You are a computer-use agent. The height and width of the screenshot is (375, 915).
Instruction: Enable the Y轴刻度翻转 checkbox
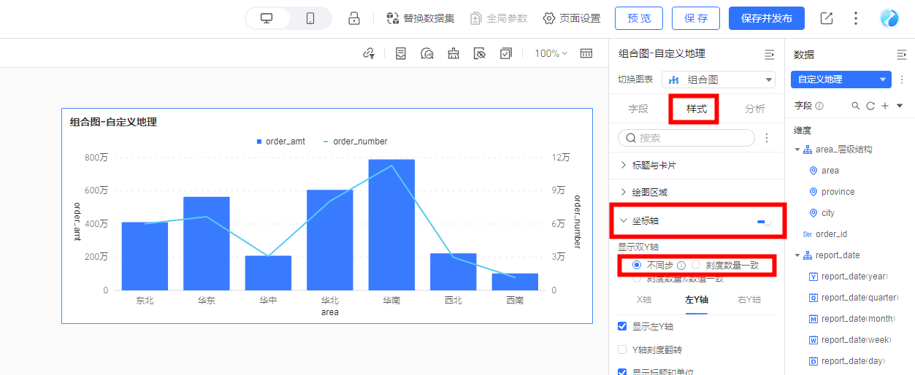623,350
